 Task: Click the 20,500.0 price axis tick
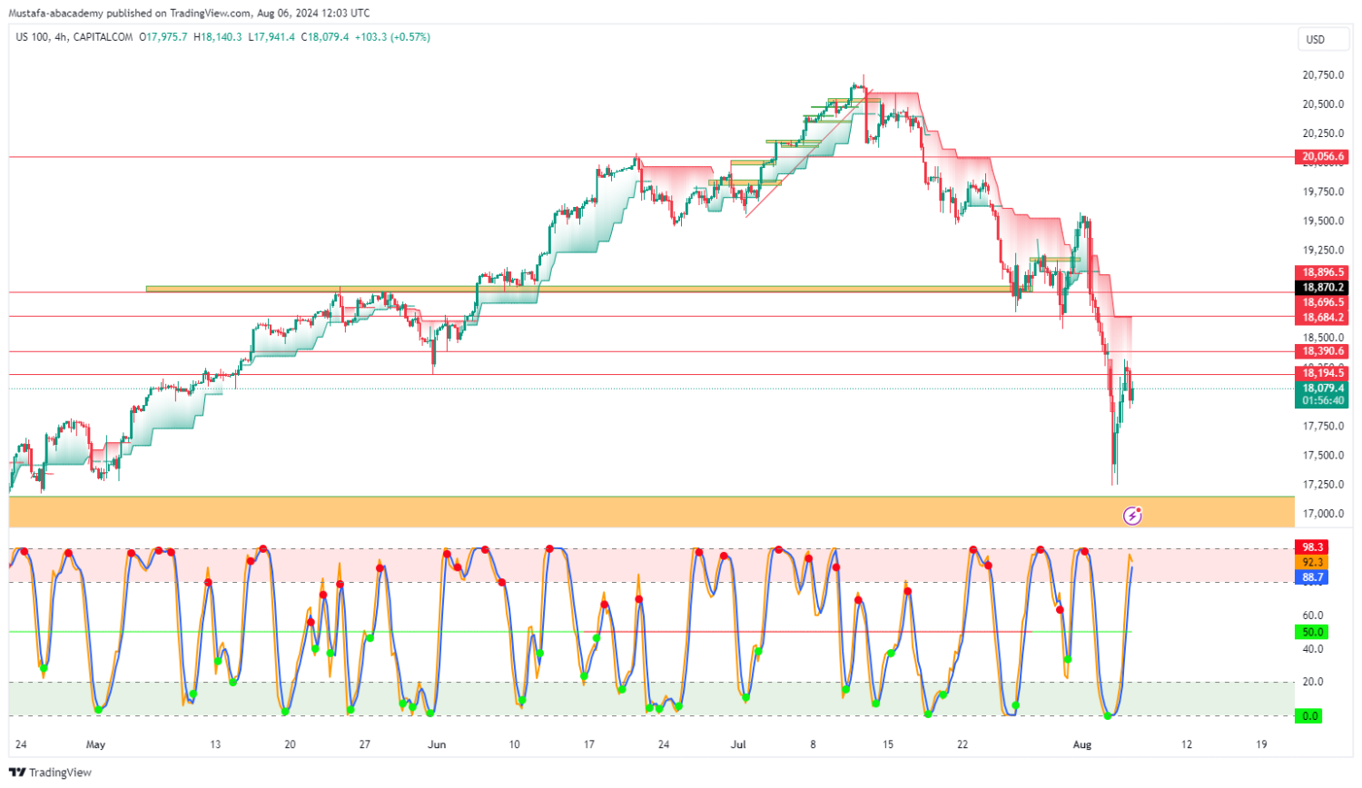(1323, 104)
